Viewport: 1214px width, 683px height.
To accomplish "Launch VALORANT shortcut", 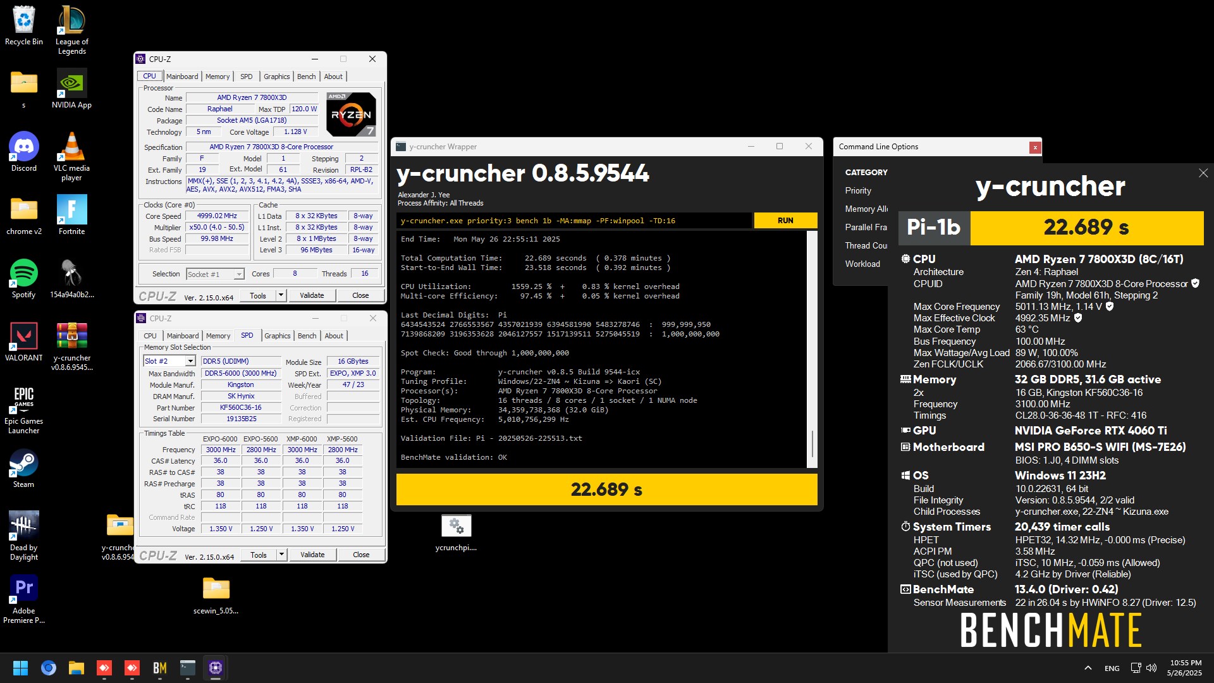I will pos(24,342).
